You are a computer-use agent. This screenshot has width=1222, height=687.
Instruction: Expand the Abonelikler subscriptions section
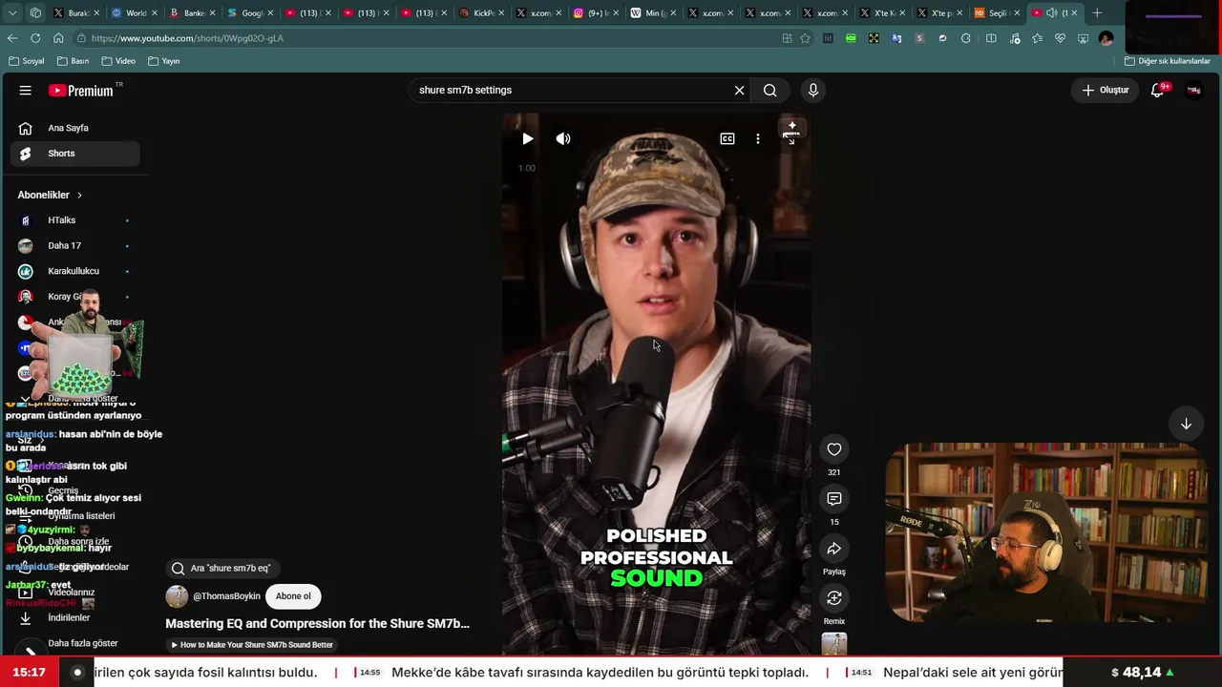(x=51, y=195)
